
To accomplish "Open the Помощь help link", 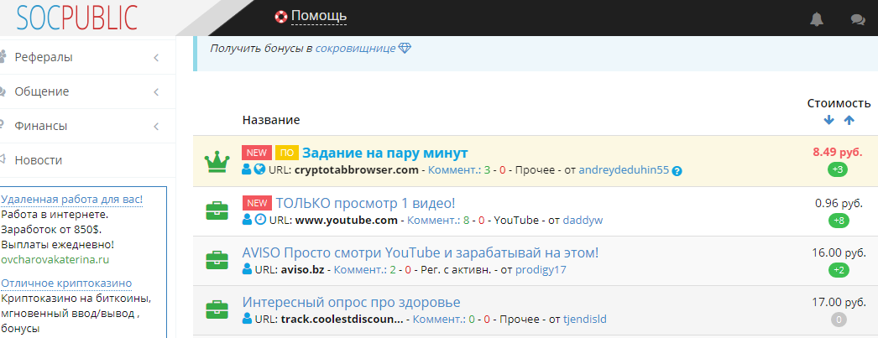I will [x=319, y=16].
